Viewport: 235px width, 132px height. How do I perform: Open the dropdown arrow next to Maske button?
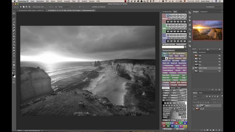tap(186, 56)
